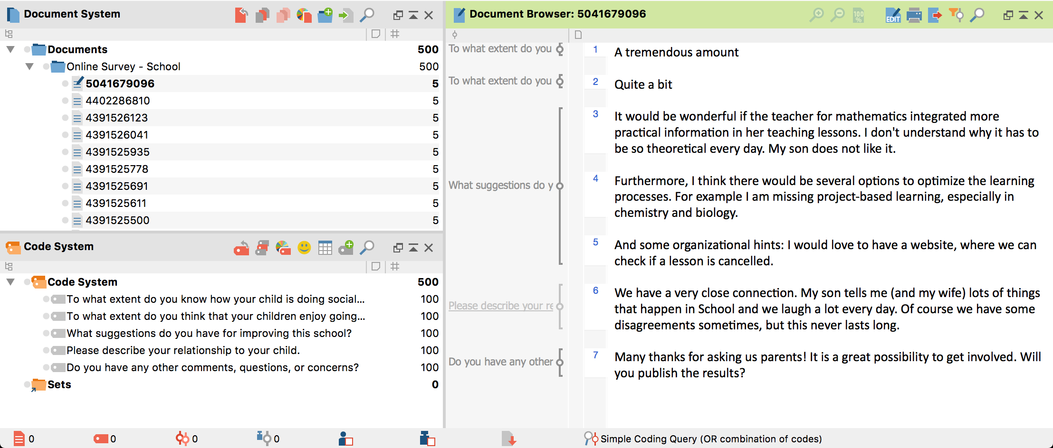
Task: Activate the code 'Please describe your relationship to your child'
Action: click(x=46, y=350)
